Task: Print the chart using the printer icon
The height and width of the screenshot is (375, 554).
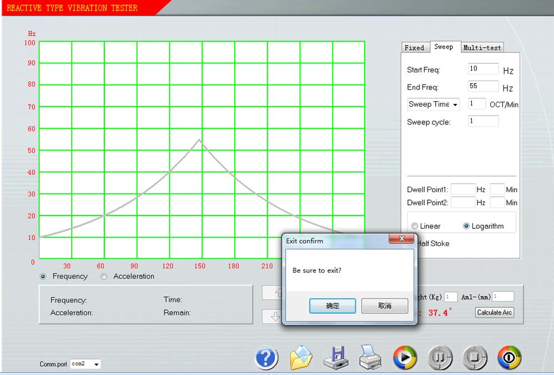Action: point(370,357)
